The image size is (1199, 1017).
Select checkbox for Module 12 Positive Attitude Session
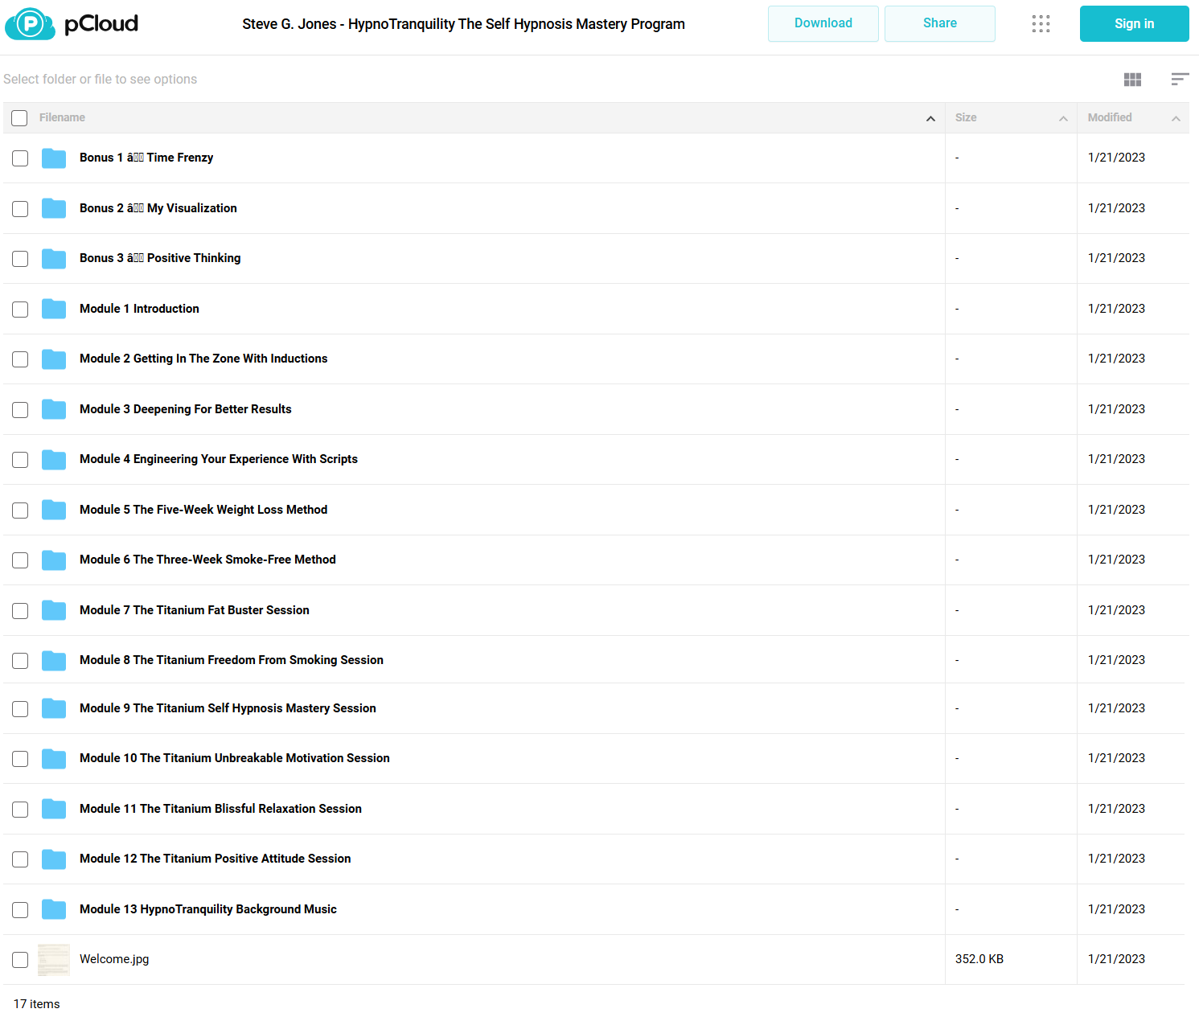point(20,859)
